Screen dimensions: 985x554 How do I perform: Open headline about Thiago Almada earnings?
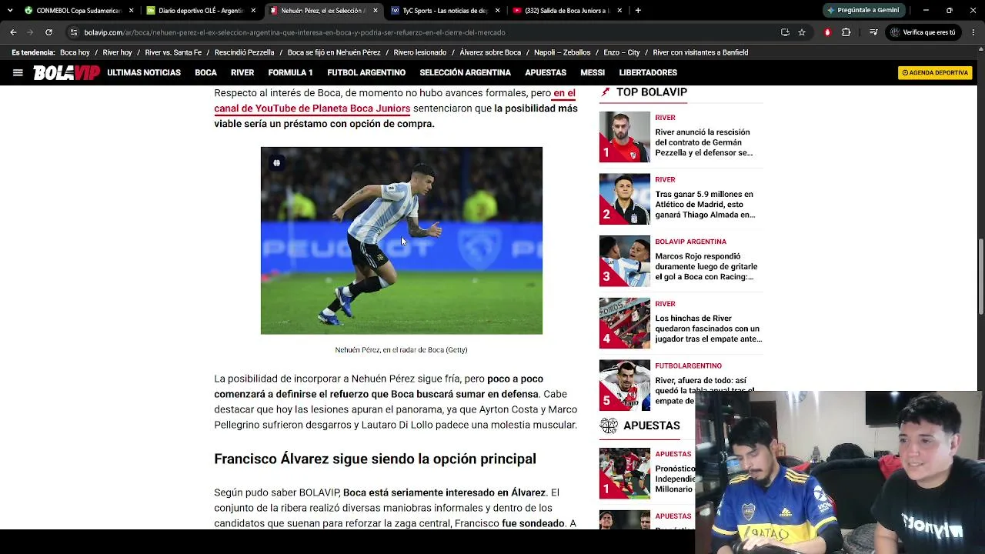[705, 205]
